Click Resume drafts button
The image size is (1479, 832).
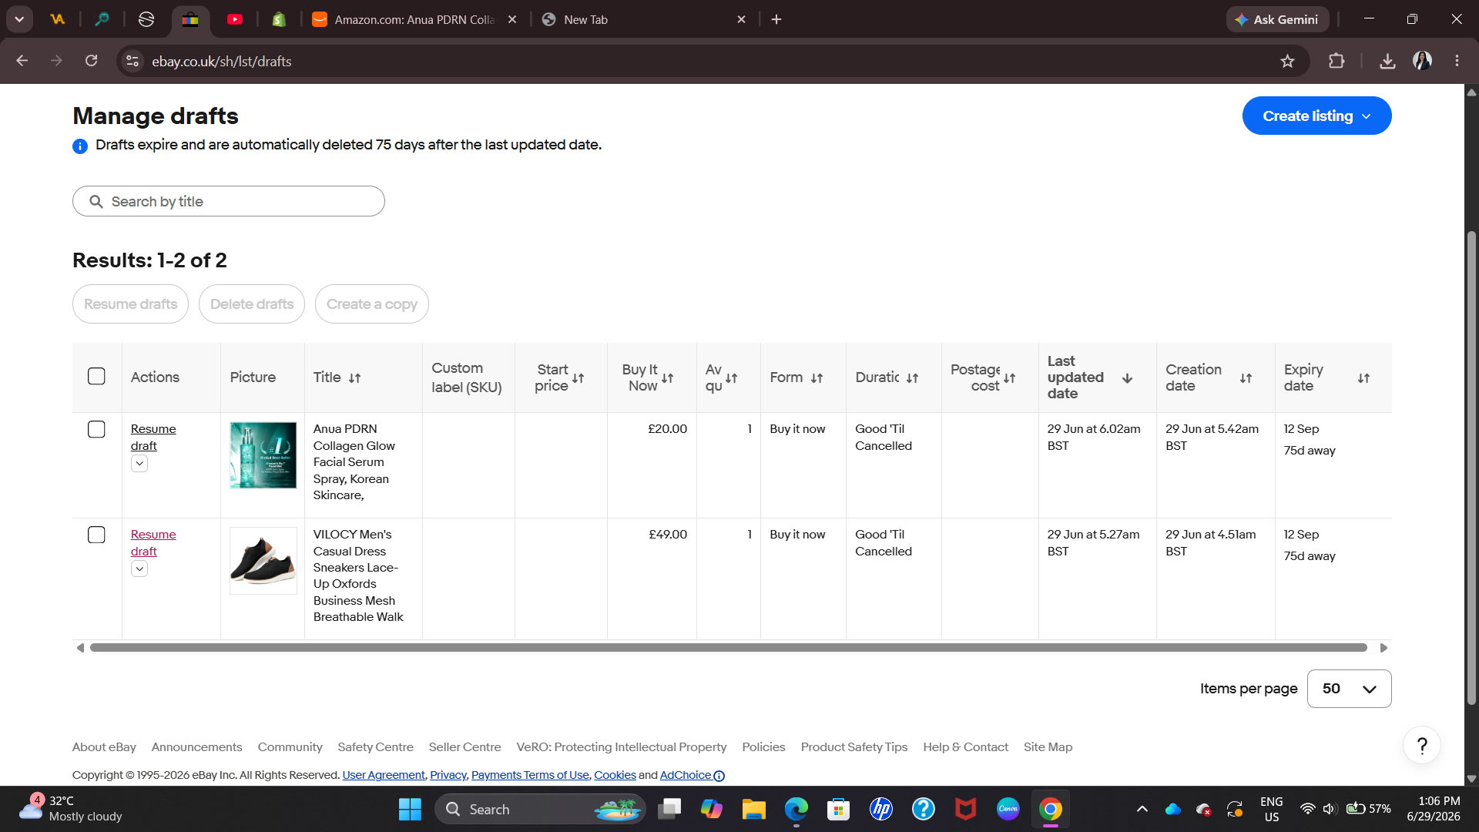pos(130,304)
